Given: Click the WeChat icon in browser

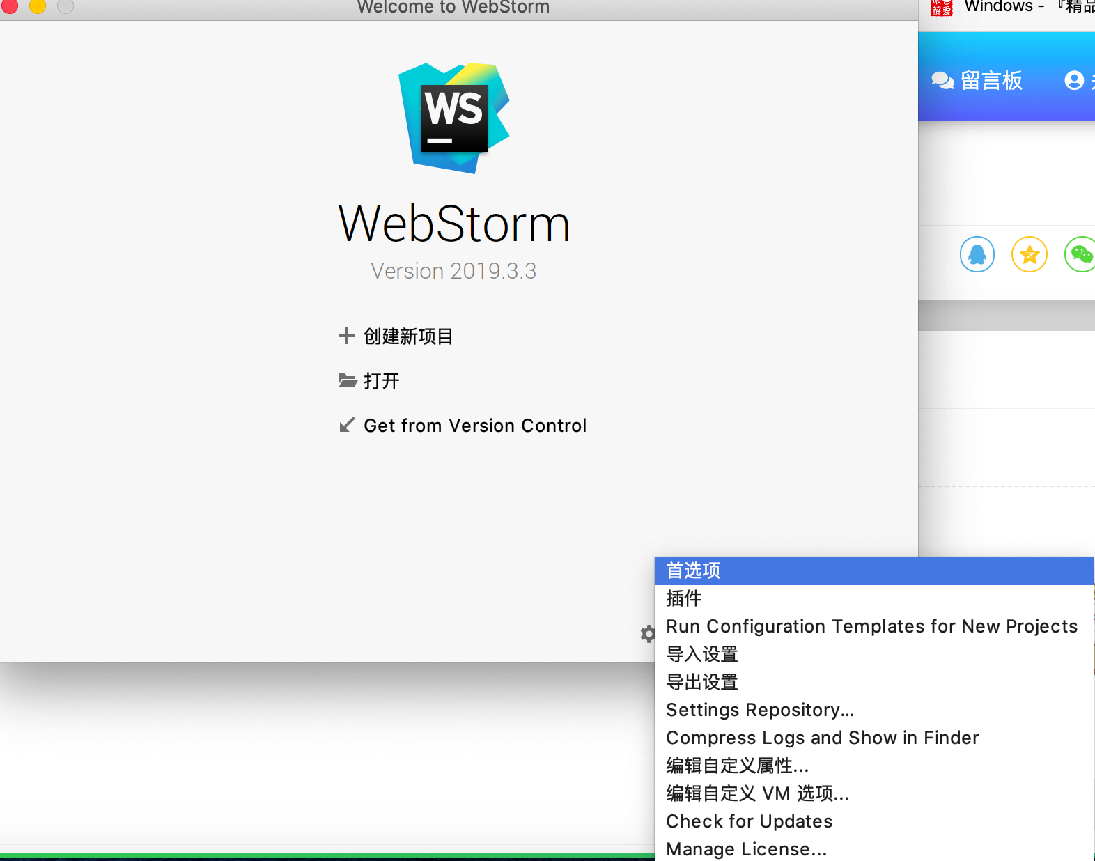Looking at the screenshot, I should point(1080,254).
